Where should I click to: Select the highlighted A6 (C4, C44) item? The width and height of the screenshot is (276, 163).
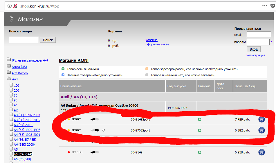click(x=23, y=154)
